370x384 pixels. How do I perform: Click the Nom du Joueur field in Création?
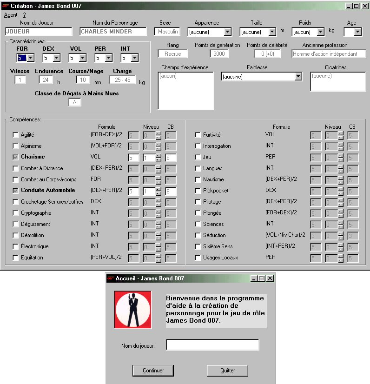[x=39, y=32]
